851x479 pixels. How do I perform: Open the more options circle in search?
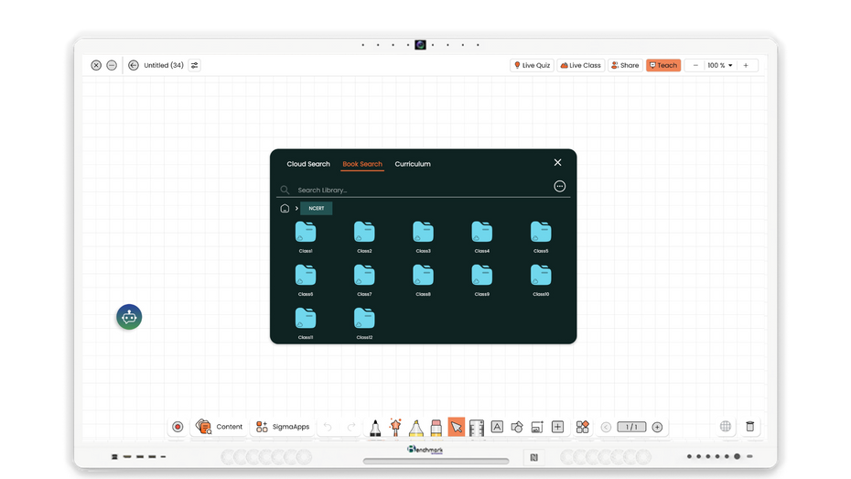(x=559, y=186)
